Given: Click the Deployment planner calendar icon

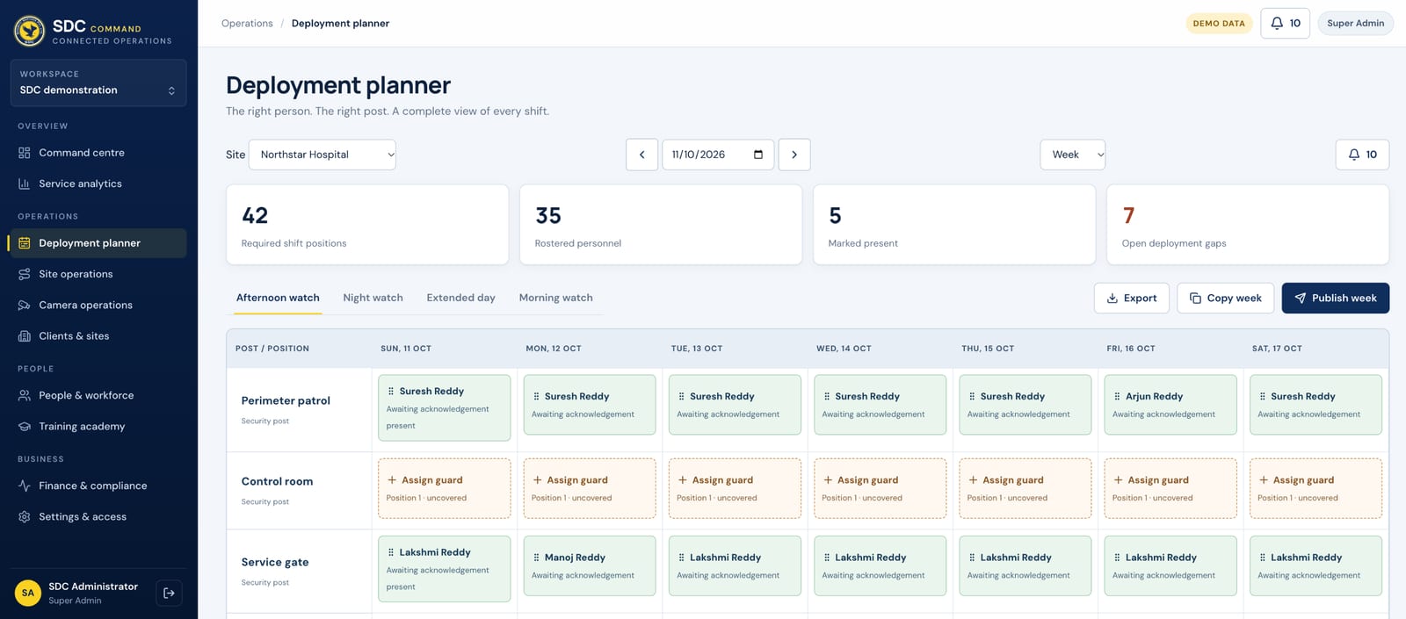Looking at the screenshot, I should tap(25, 243).
